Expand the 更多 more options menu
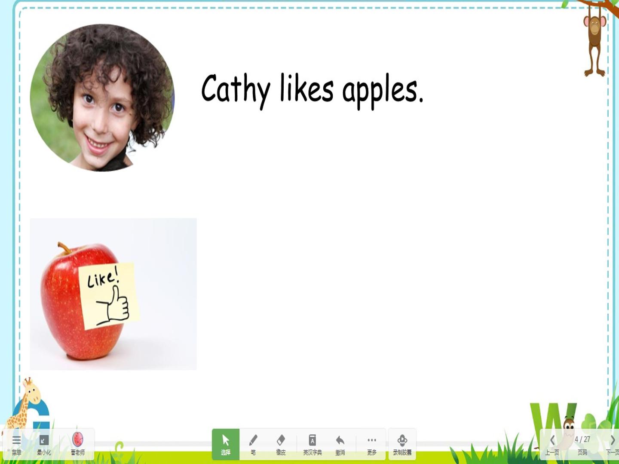This screenshot has height=464, width=619. [x=372, y=444]
